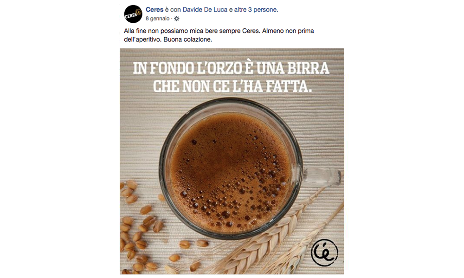Viewport: 464px width, 278px height.
Task: Click the caption's first line about Ceres
Action: point(219,31)
